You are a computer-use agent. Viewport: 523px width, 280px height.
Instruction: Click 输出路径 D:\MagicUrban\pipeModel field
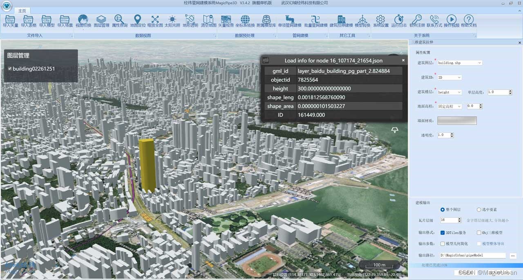[x=473, y=256]
